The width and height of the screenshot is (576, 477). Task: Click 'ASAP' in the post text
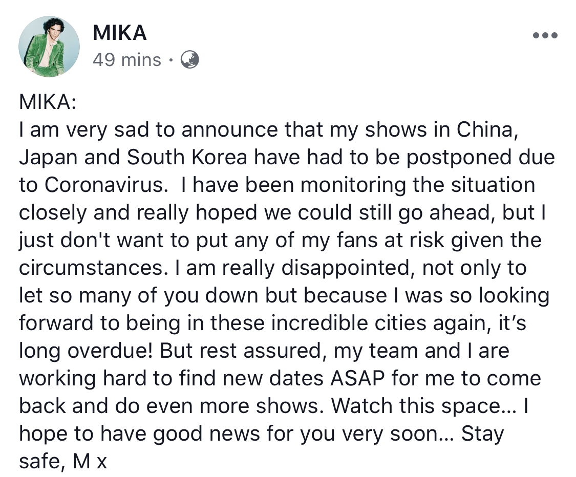tap(357, 378)
